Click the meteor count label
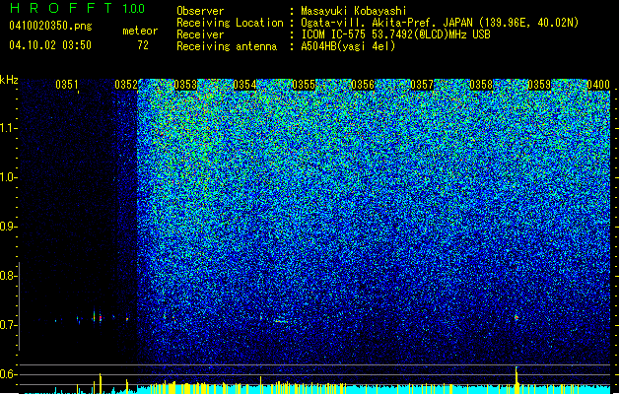Screen dimensions: 620x394 tap(140, 31)
